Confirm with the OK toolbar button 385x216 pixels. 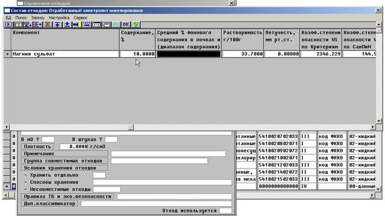point(126,25)
